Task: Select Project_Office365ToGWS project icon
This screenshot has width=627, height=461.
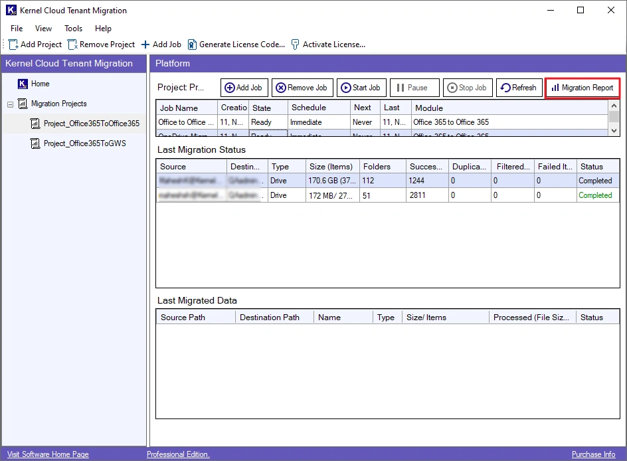Action: point(36,143)
